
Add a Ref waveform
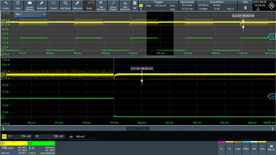254,148
